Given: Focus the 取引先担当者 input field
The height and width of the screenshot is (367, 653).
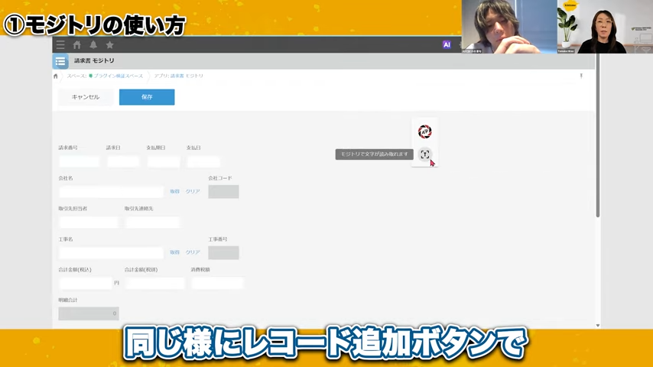Looking at the screenshot, I should tap(88, 222).
